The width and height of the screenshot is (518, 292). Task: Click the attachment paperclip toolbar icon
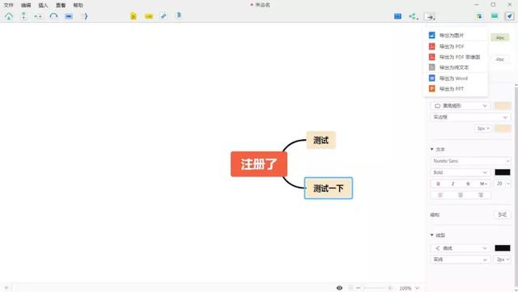click(x=178, y=15)
